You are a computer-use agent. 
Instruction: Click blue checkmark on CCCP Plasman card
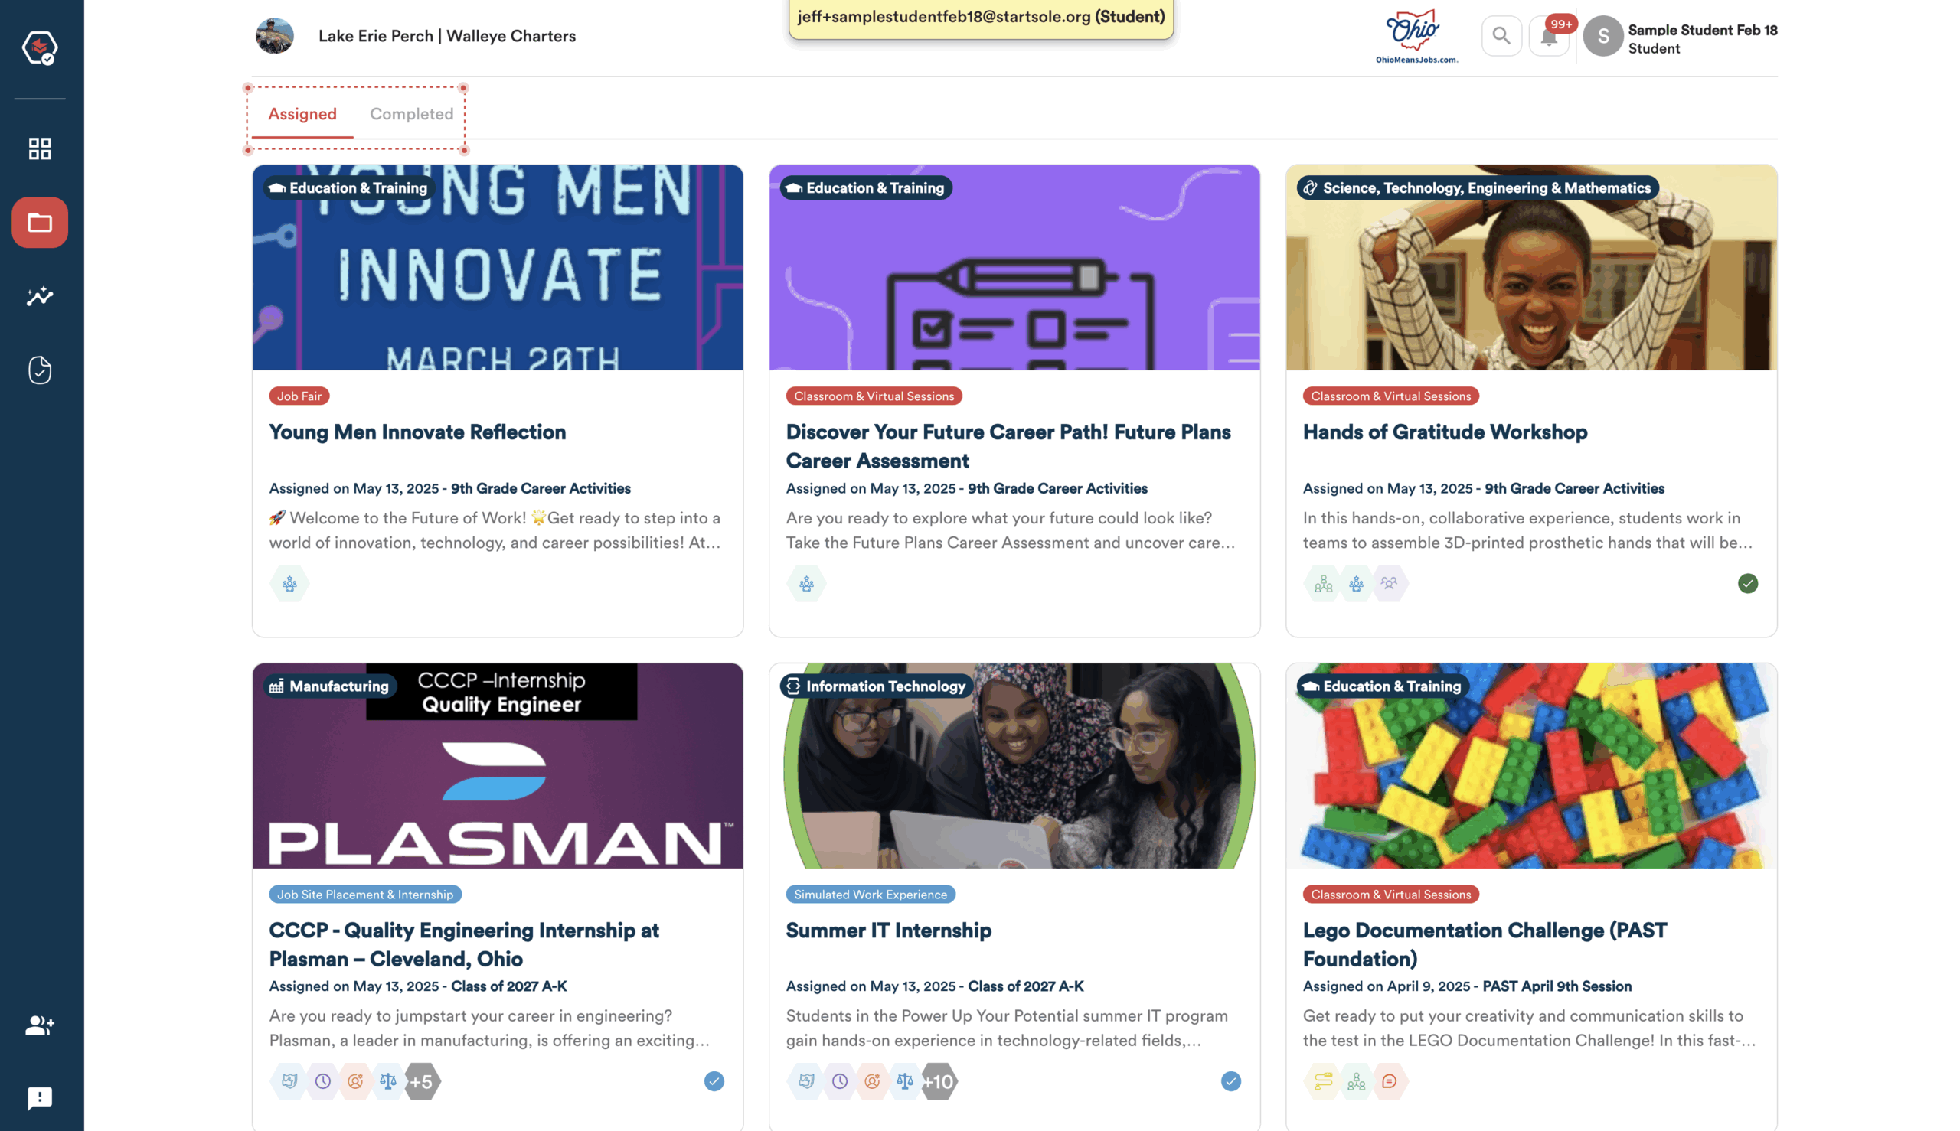click(714, 1081)
